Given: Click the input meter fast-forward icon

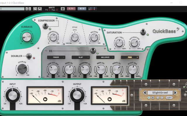Looking at the screenshot, I should pos(45,99).
